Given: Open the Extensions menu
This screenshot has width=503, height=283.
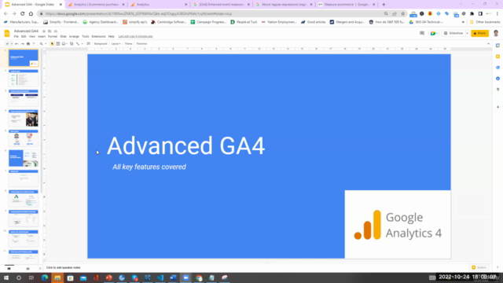Looking at the screenshot, I should coord(98,37).
